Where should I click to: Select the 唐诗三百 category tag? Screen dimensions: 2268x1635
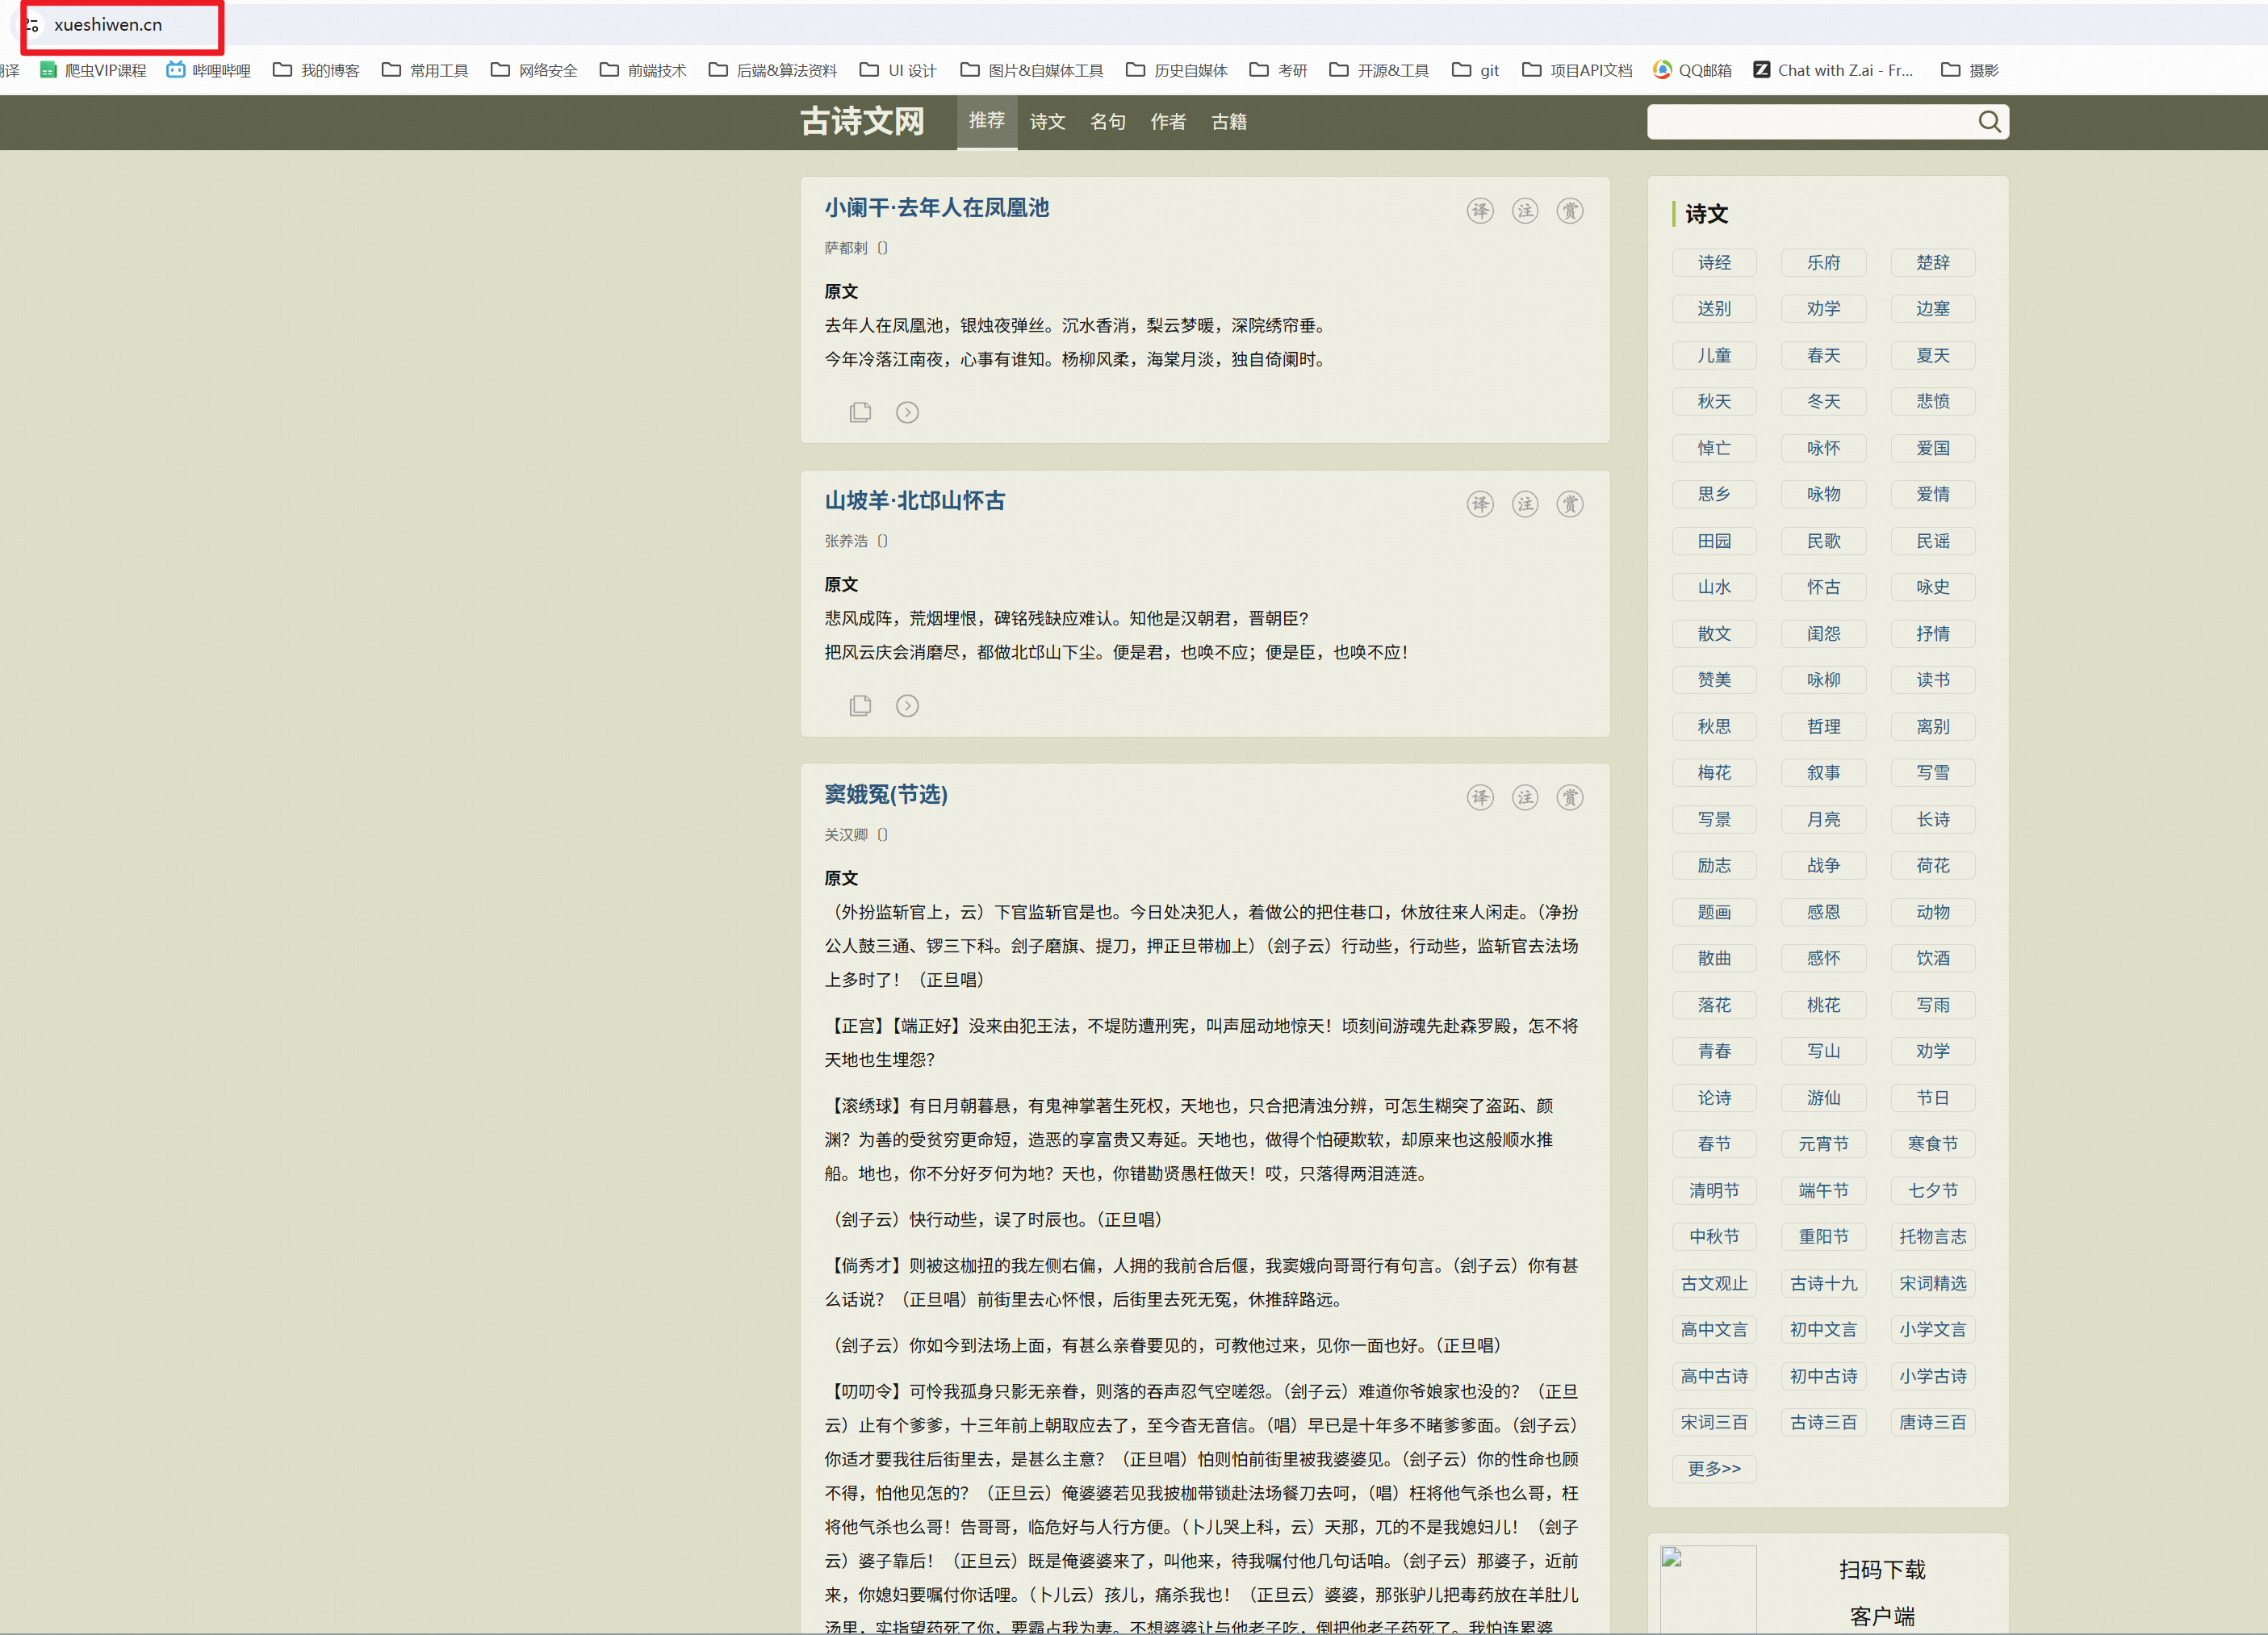[1932, 1422]
